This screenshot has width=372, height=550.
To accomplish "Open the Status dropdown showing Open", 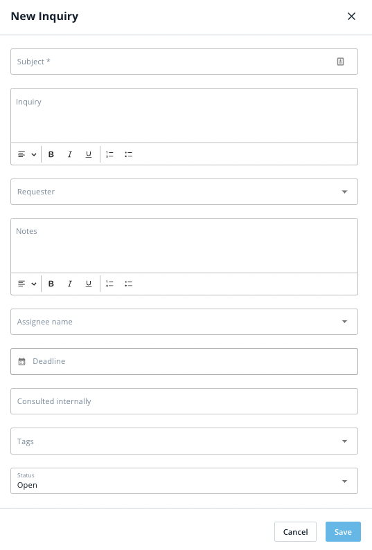I will tap(184, 481).
